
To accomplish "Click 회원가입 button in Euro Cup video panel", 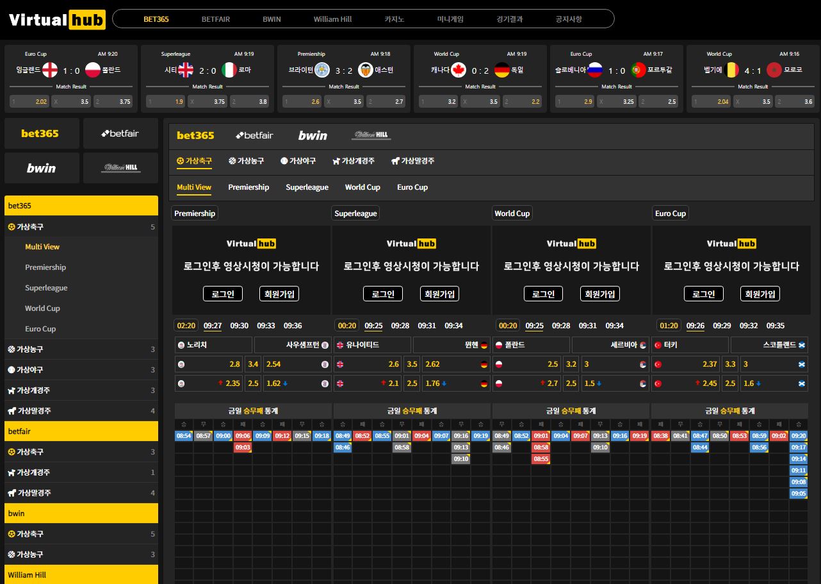I will [x=760, y=294].
